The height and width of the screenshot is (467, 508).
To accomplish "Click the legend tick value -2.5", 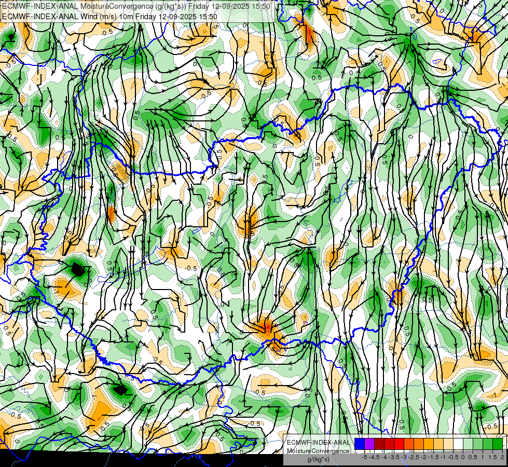I will coord(414,457).
